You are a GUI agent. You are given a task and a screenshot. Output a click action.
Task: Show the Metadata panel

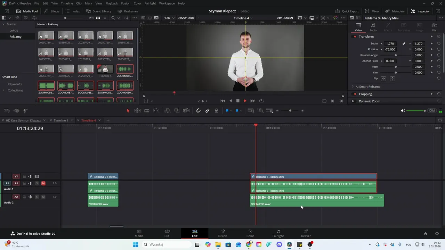[395, 11]
